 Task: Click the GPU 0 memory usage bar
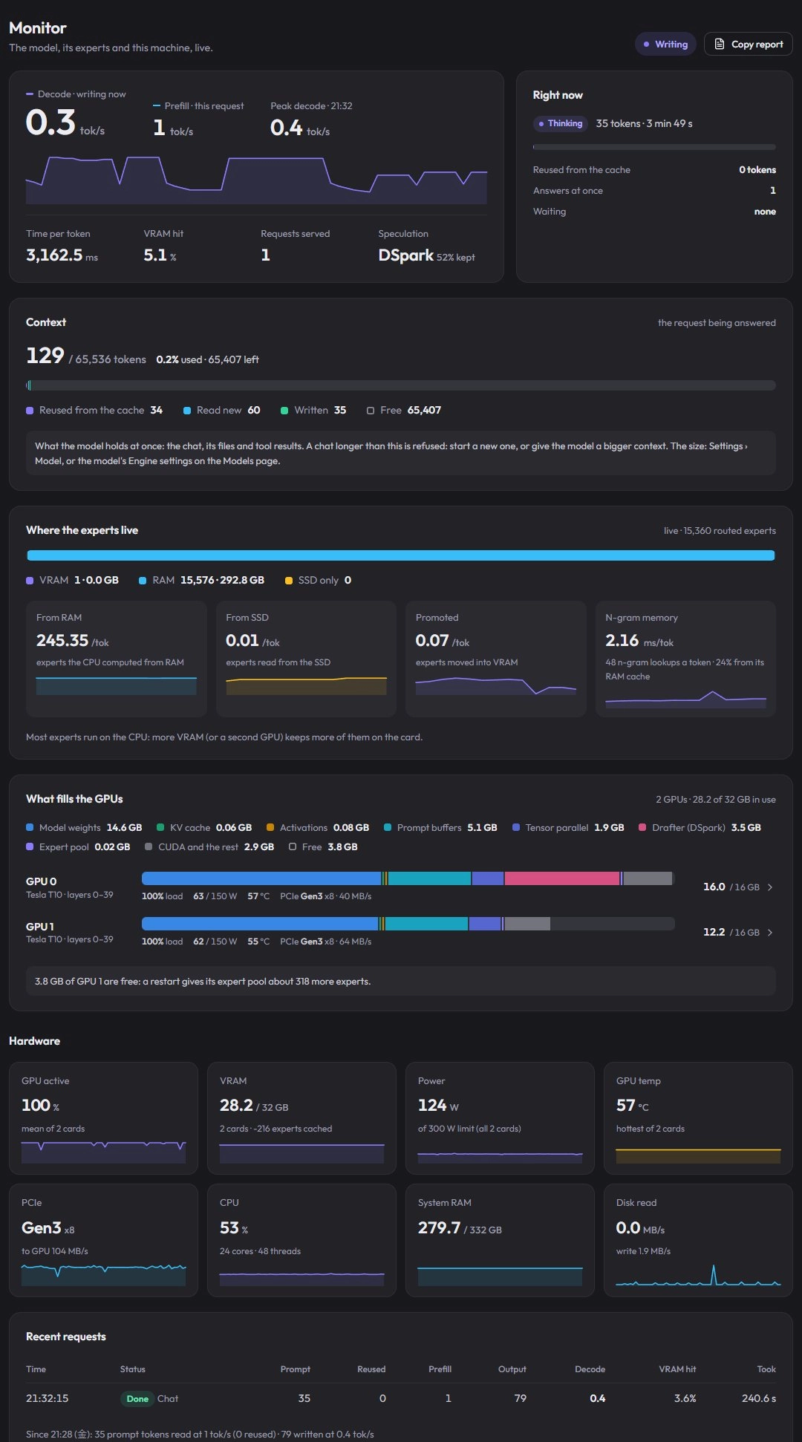[x=408, y=878]
